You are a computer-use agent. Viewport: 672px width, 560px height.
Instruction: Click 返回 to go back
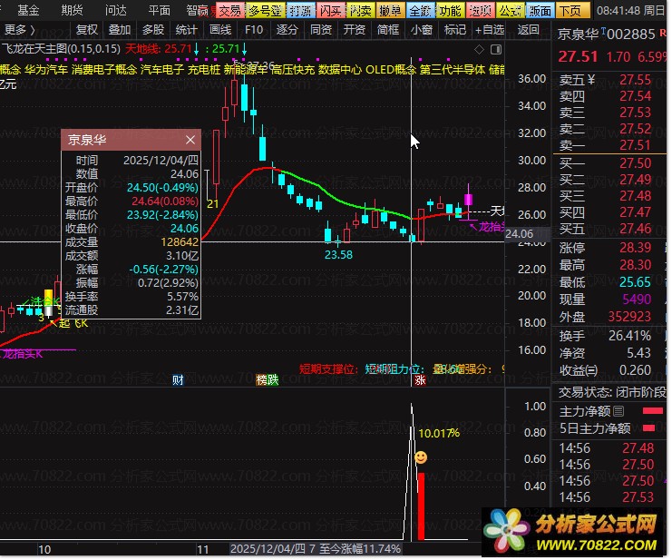coord(528,30)
